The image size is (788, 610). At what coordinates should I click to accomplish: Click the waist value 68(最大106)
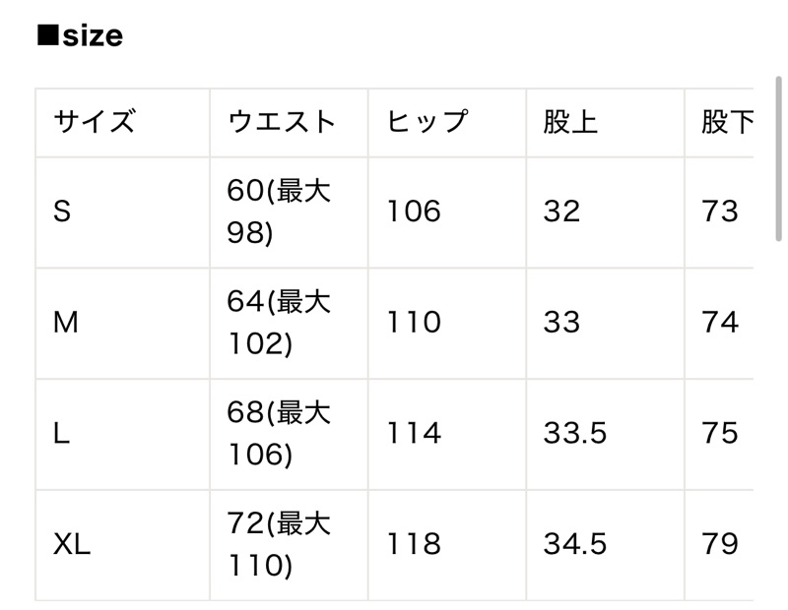coord(279,434)
